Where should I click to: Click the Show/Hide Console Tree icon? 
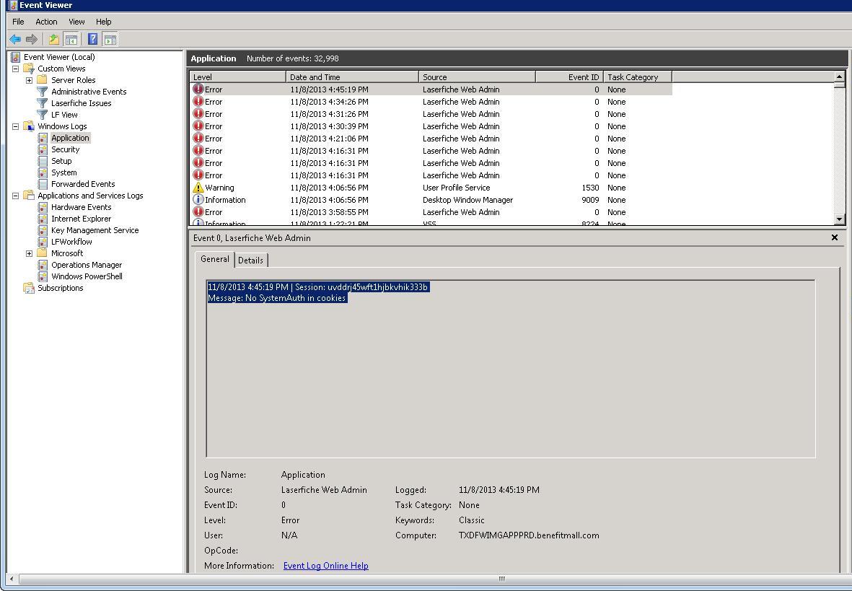pos(71,40)
